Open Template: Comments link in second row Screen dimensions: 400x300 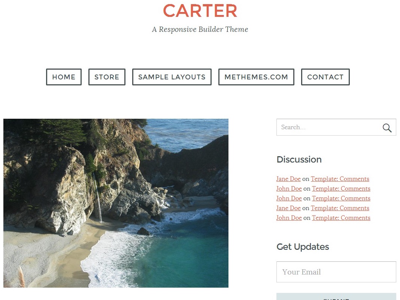click(x=341, y=188)
